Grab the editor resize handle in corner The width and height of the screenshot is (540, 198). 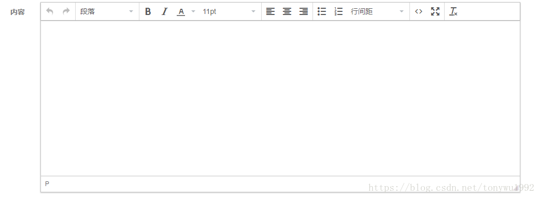pos(516,188)
